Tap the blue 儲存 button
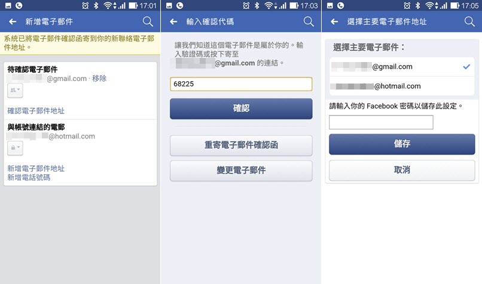This screenshot has width=482, height=284. 402,144
